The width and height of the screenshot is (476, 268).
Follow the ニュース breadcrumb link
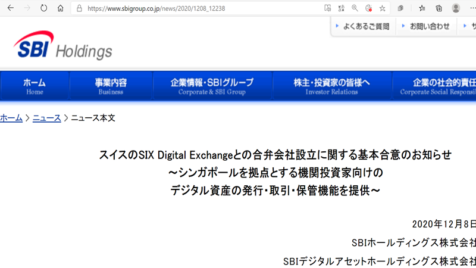[x=47, y=118]
